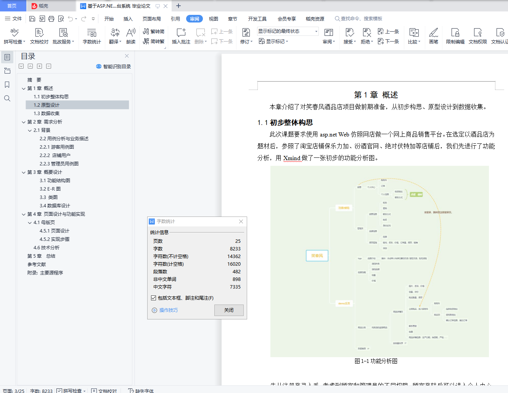
Task: Collapse the 第 3 章 概要设计 node
Action: pyautogui.click(x=24, y=172)
